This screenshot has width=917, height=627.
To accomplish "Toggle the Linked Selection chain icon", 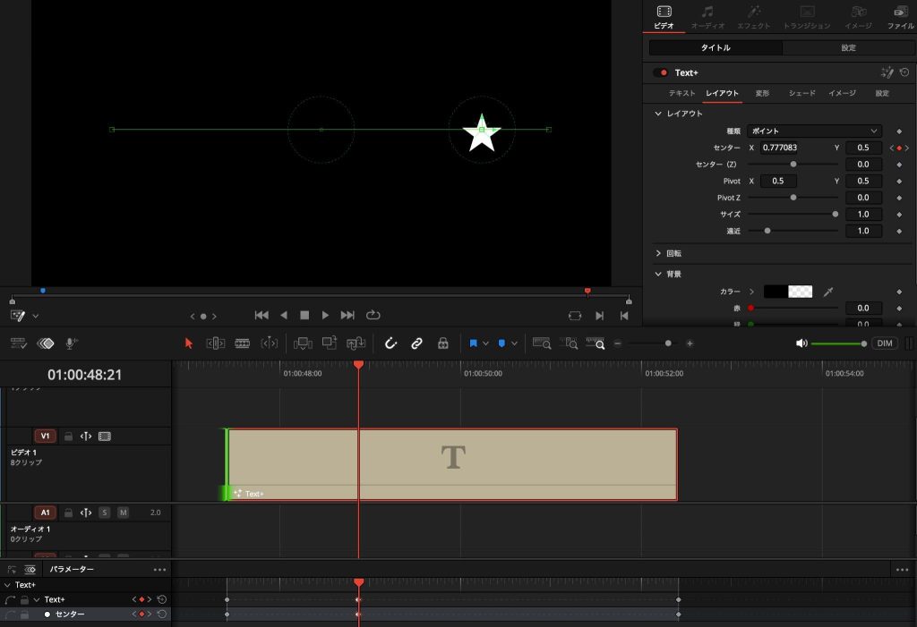I will (416, 343).
